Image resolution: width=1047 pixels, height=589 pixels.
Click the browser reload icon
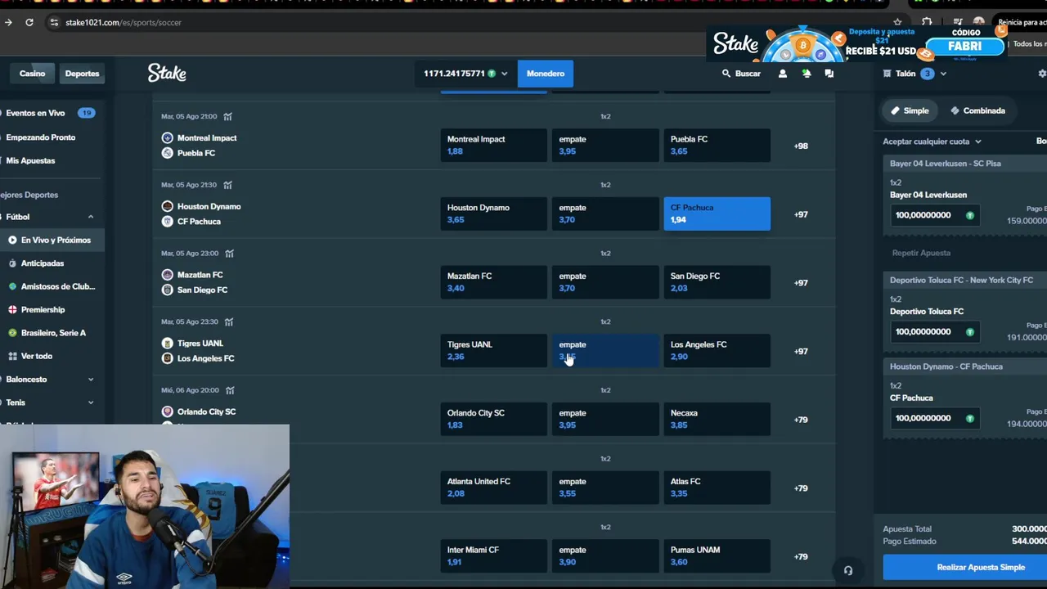click(x=29, y=22)
